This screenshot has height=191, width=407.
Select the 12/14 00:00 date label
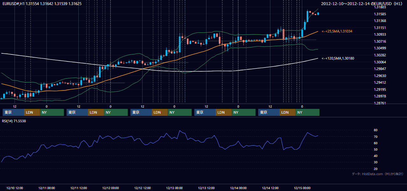238,188
